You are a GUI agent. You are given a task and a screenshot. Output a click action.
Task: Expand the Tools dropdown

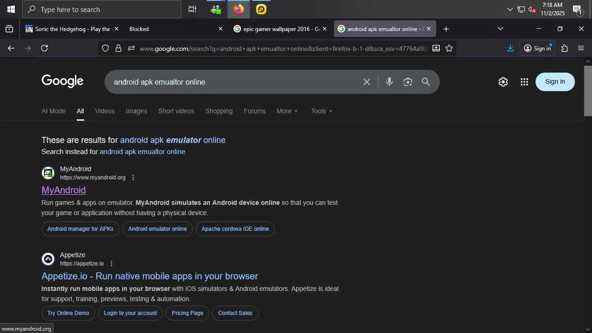pos(321,111)
